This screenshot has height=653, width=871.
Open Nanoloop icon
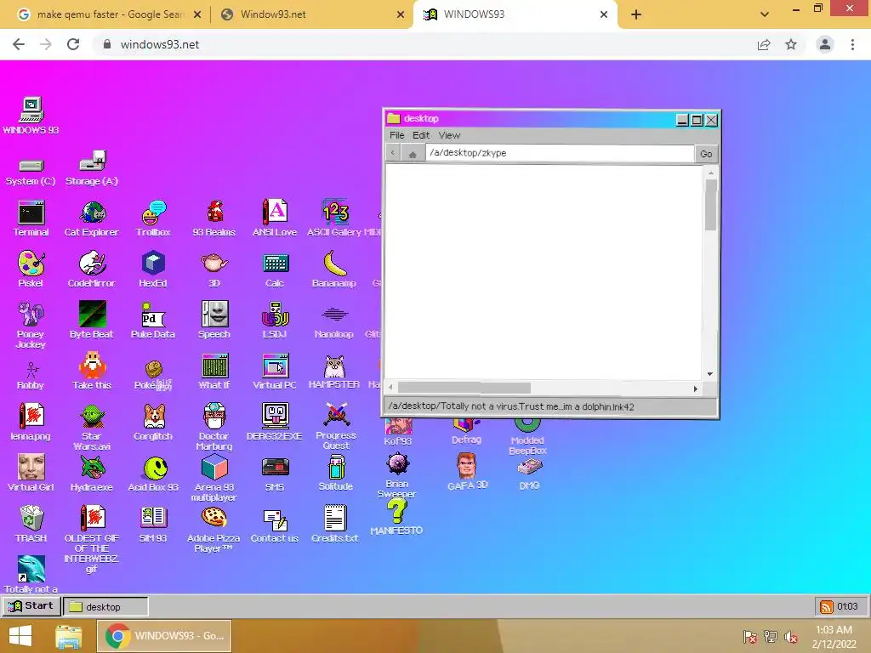tap(334, 321)
